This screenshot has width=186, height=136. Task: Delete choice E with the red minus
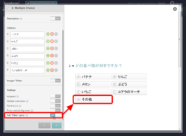tap(52, 63)
